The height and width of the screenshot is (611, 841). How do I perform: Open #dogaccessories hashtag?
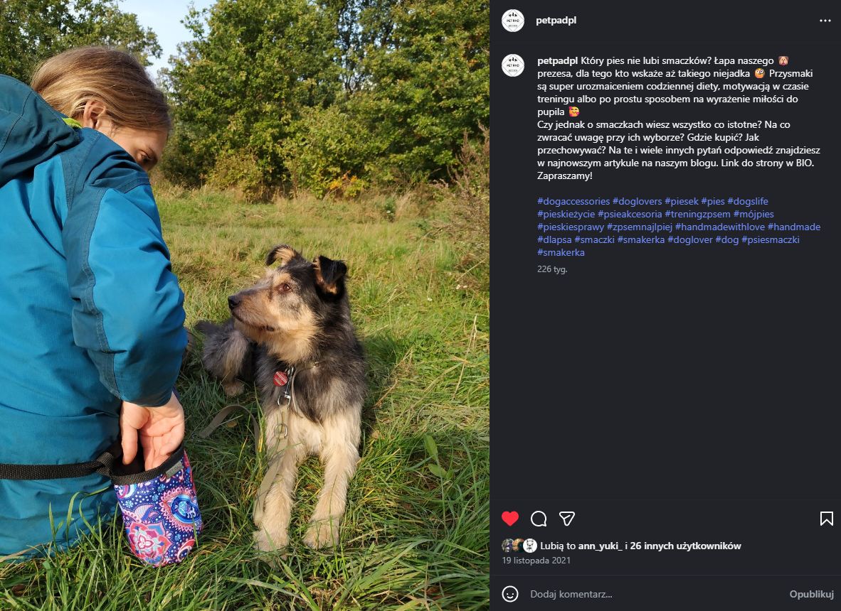(x=573, y=201)
